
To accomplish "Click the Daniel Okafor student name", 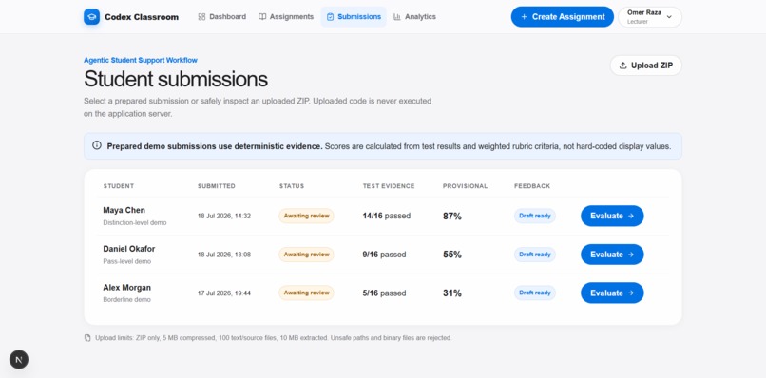I will tap(129, 249).
